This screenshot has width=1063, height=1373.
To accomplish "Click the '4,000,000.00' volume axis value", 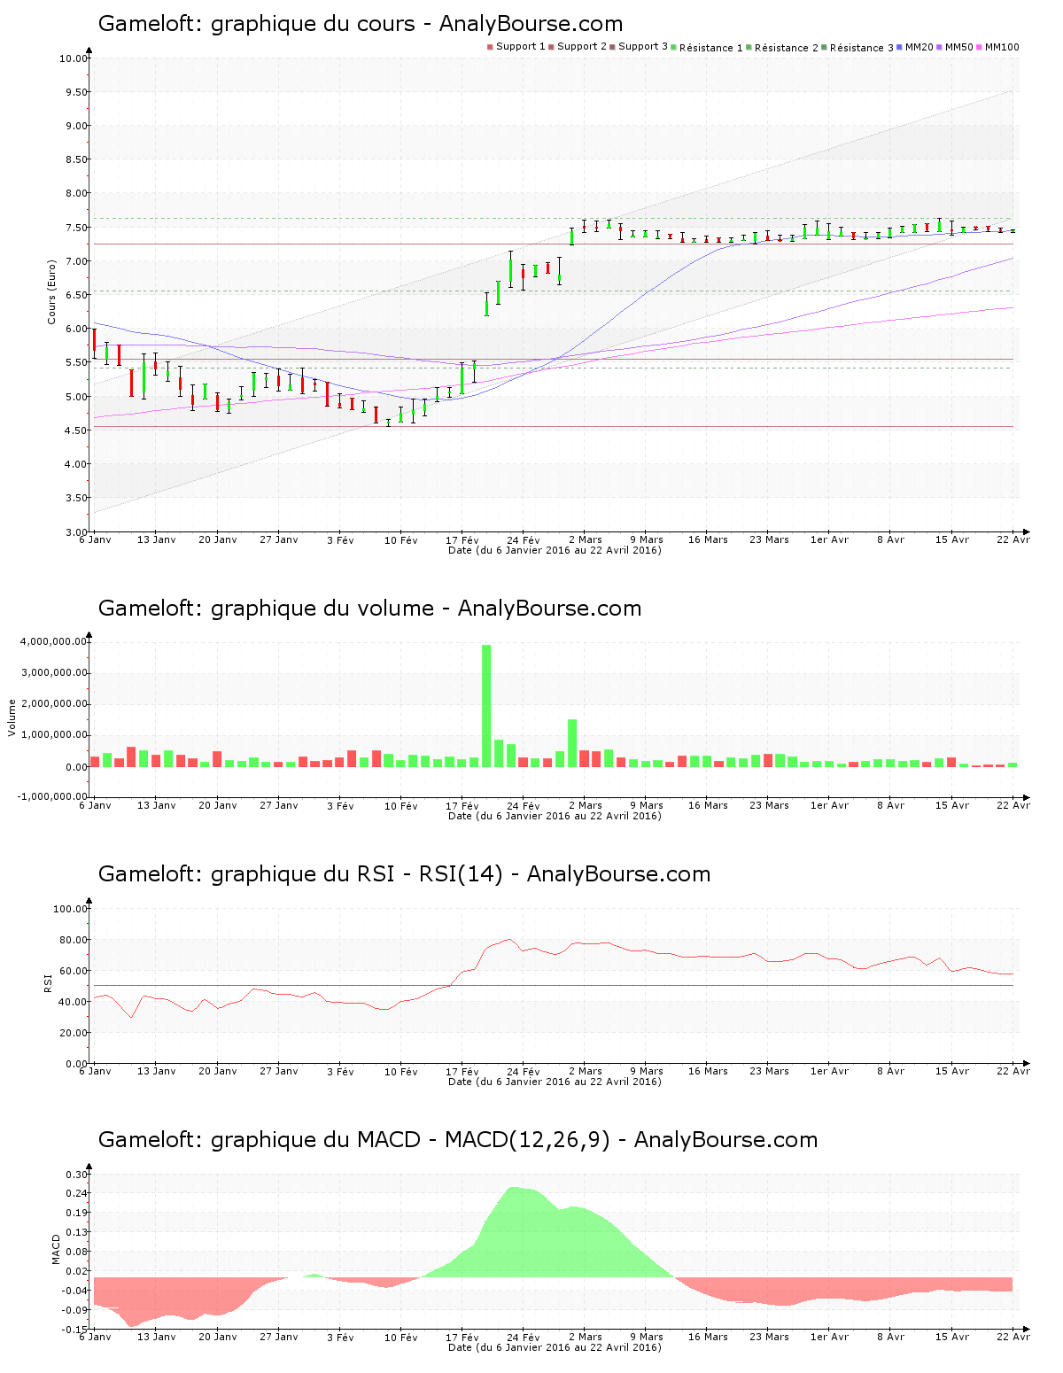I will [54, 642].
